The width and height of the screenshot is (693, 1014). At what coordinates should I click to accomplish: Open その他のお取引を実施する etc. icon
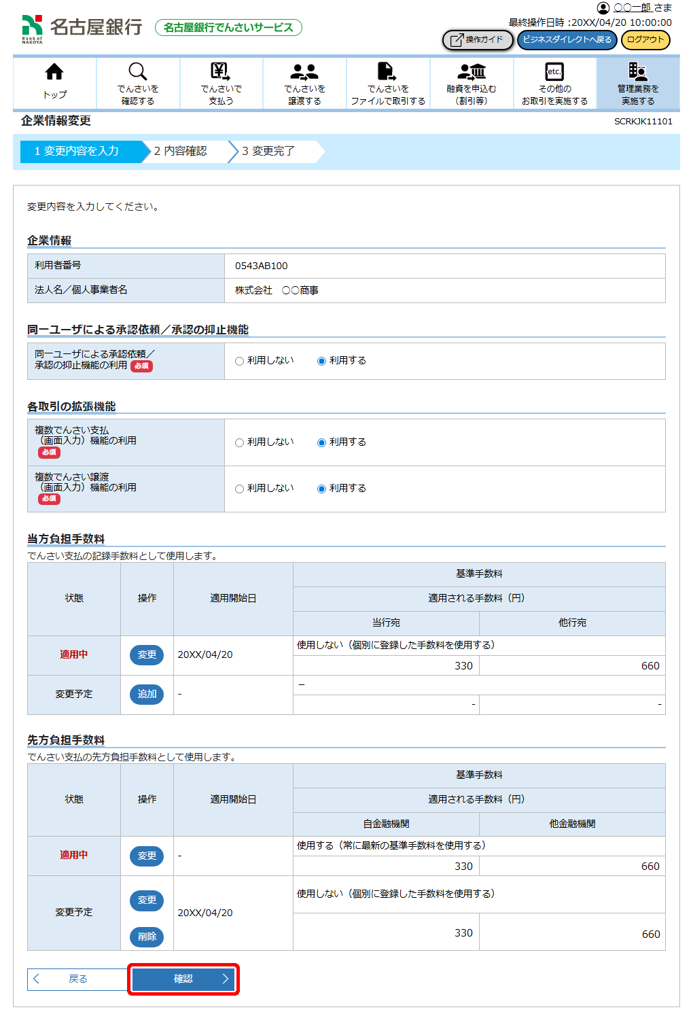tap(554, 71)
